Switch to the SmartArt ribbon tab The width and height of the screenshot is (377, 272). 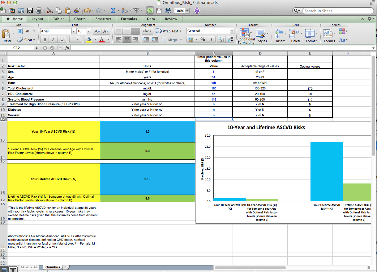pyautogui.click(x=104, y=19)
